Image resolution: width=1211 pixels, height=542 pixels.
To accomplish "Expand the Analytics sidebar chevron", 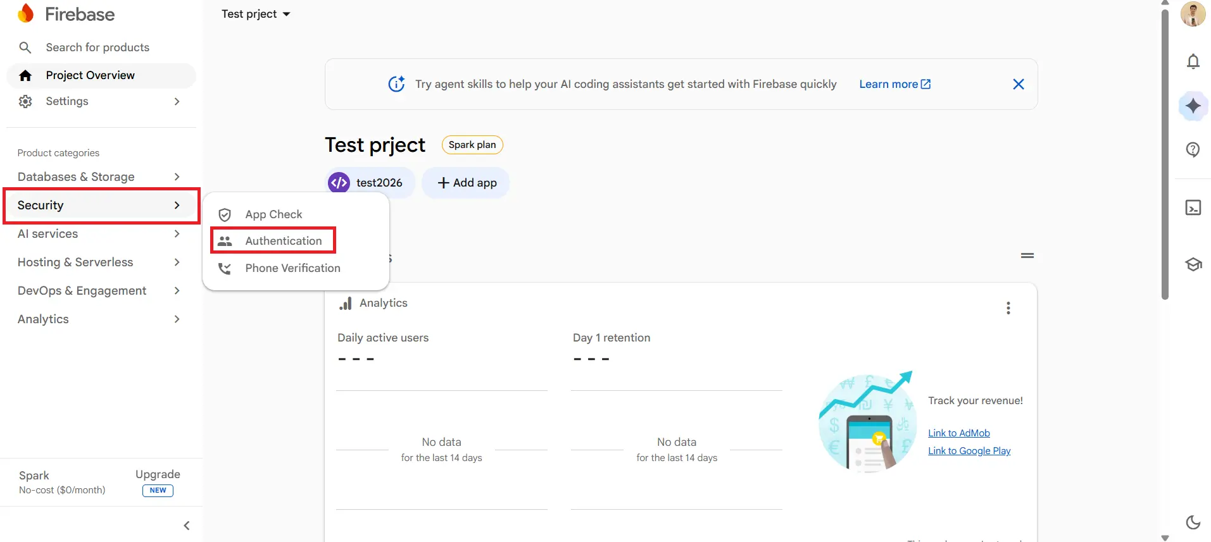I will (177, 319).
